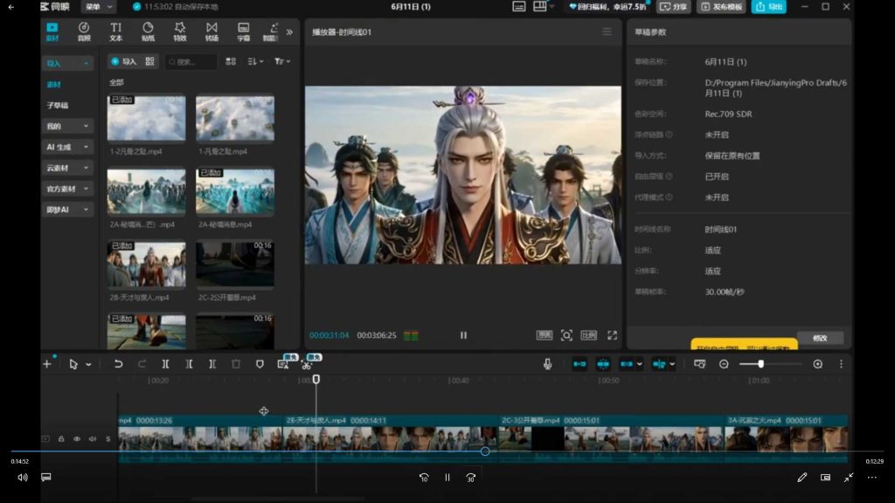Delete left of playhead tool
The image size is (895, 503).
click(x=189, y=364)
